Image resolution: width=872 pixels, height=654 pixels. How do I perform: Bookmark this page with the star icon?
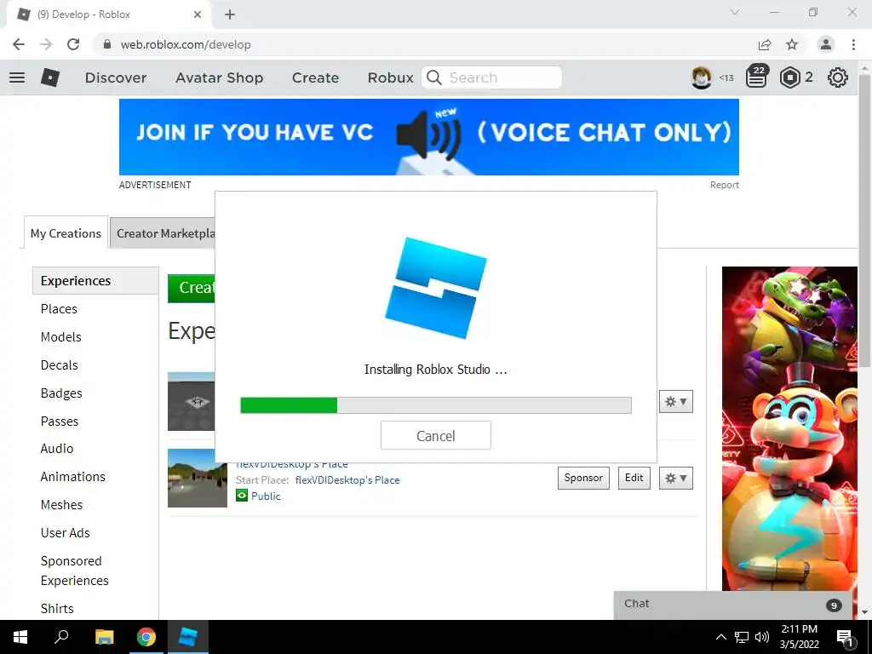pyautogui.click(x=792, y=44)
